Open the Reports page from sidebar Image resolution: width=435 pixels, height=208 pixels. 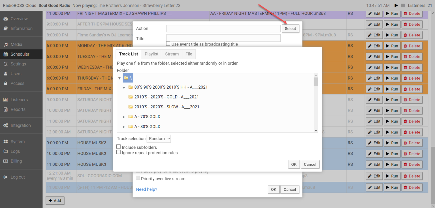point(18,109)
